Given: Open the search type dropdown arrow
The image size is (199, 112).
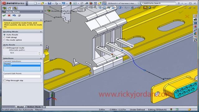Looking at the screenshot, I should (142, 3).
